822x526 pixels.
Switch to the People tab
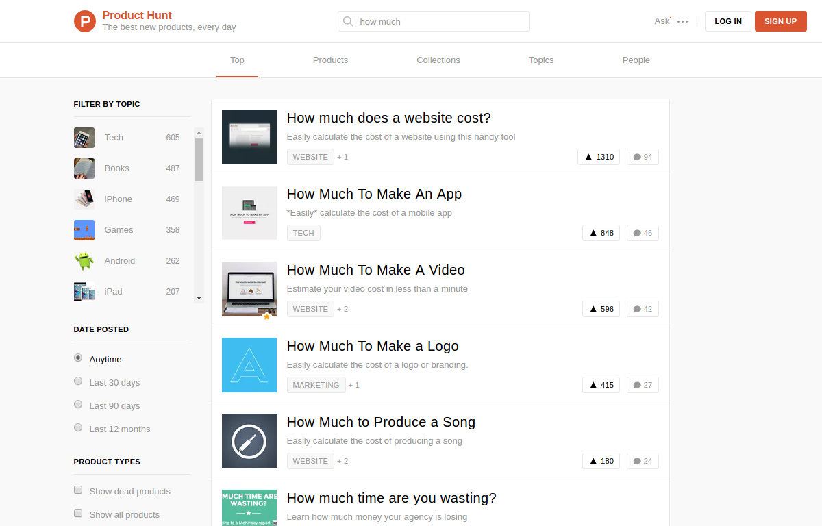(636, 60)
